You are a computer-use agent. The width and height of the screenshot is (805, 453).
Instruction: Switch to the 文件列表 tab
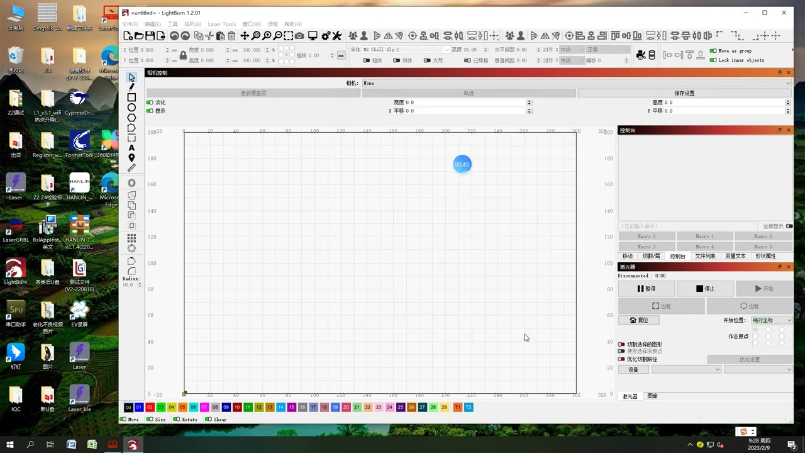705,256
